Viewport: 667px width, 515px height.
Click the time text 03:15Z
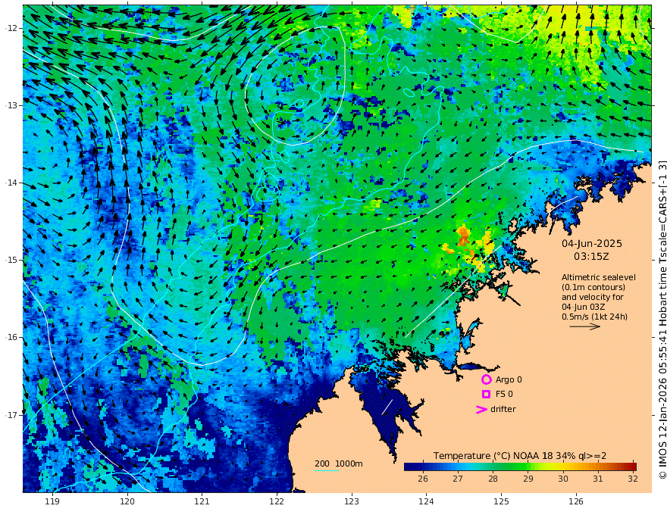coord(591,257)
